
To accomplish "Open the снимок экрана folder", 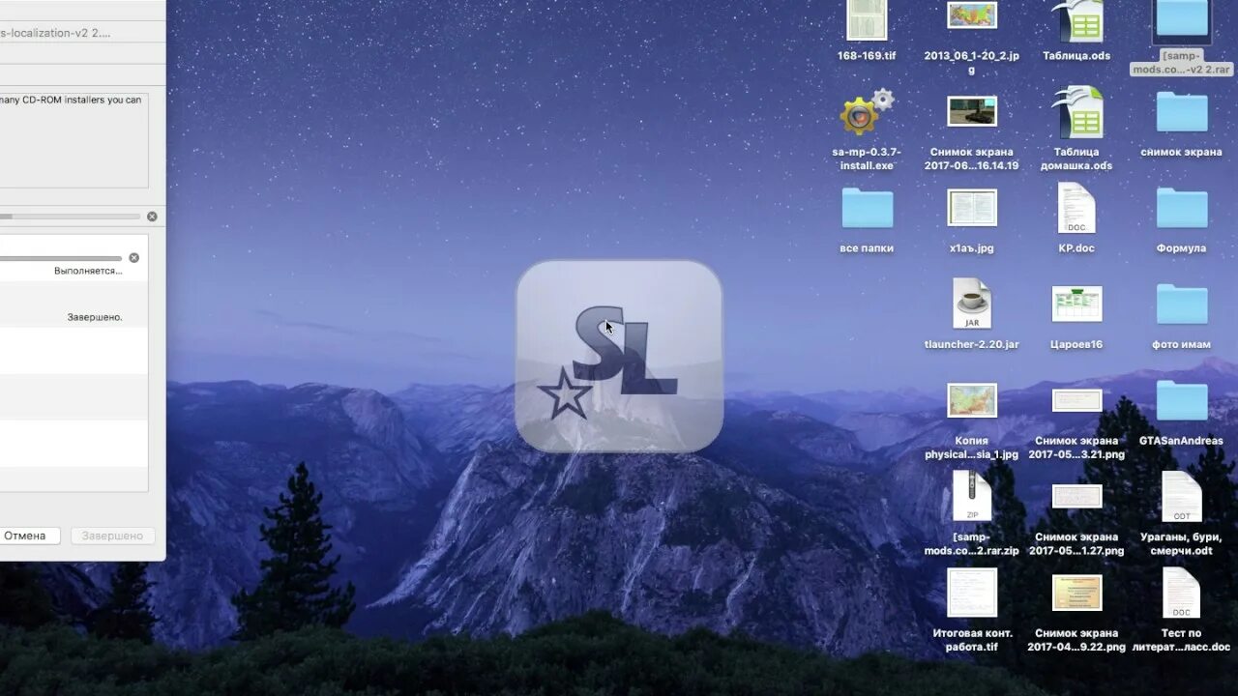I will tap(1182, 113).
